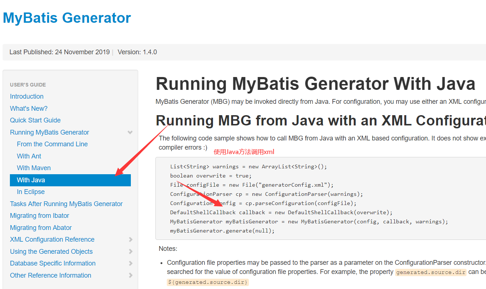The image size is (486, 289).
Task: Select the With Ant page
Action: pos(29,156)
